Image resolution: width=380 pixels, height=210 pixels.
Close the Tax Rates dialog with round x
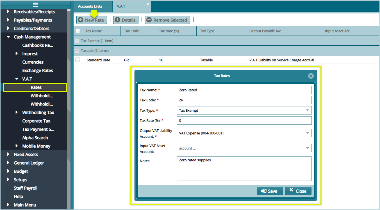(311, 76)
